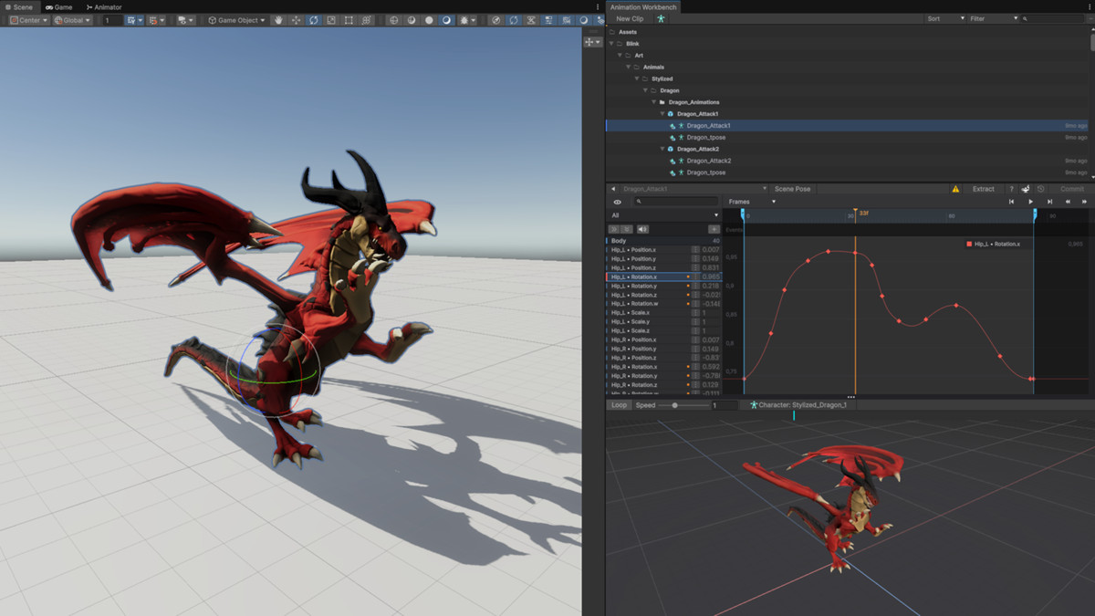Select the Animation Workbench tab
The image size is (1095, 616).
click(643, 7)
